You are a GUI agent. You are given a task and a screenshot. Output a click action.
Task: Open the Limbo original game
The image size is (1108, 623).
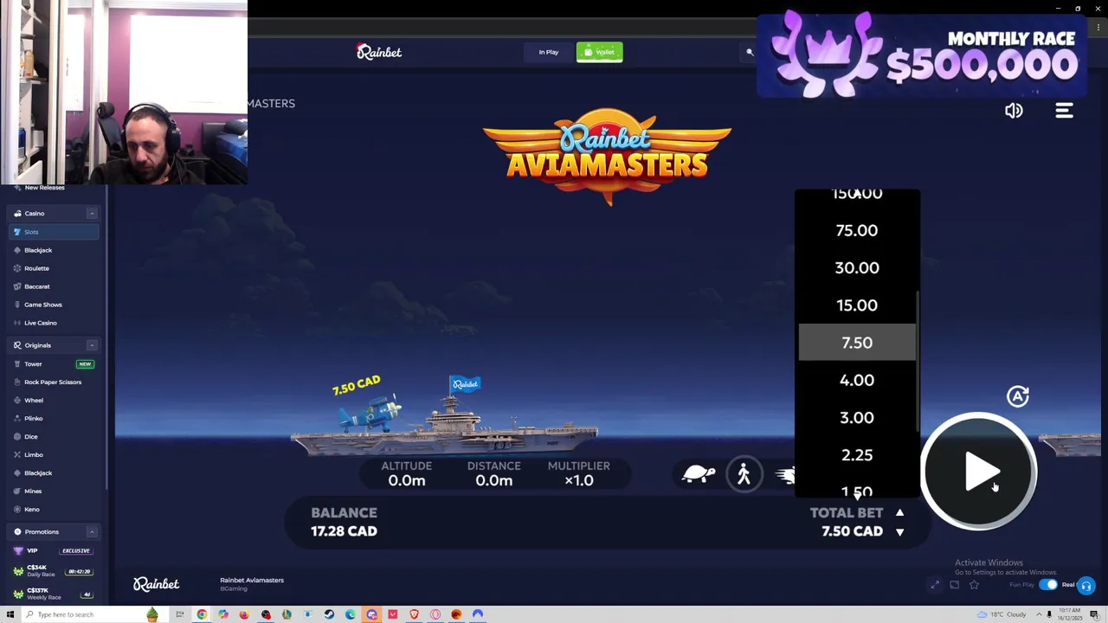click(54, 455)
